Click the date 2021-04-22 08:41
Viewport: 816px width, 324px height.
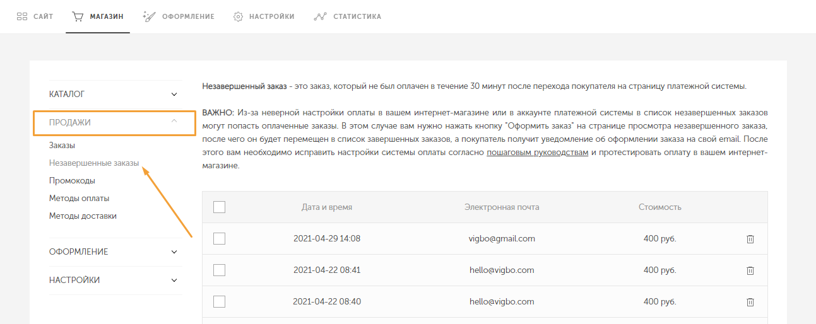[327, 270]
